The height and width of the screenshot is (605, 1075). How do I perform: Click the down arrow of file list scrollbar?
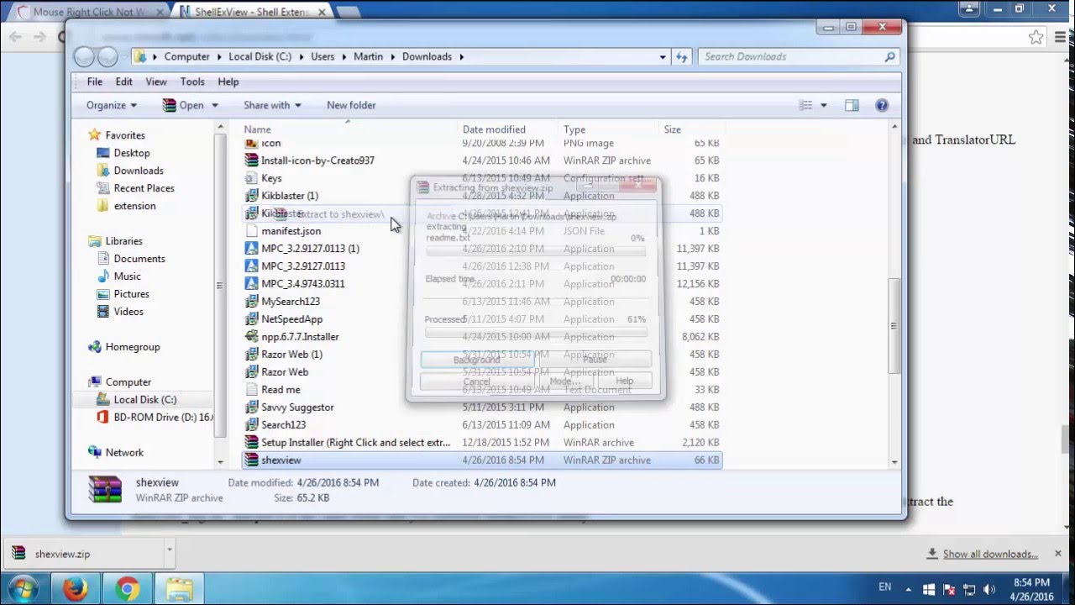coord(894,461)
